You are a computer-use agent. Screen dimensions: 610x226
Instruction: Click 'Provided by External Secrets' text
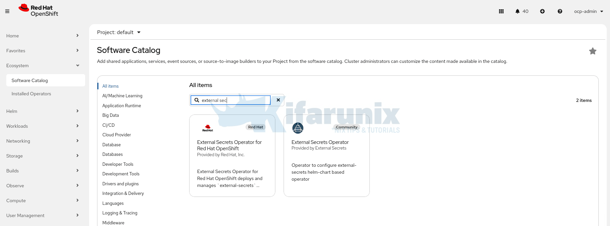pyautogui.click(x=319, y=148)
